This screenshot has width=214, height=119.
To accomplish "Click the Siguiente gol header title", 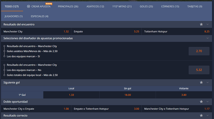I will point(12,82).
